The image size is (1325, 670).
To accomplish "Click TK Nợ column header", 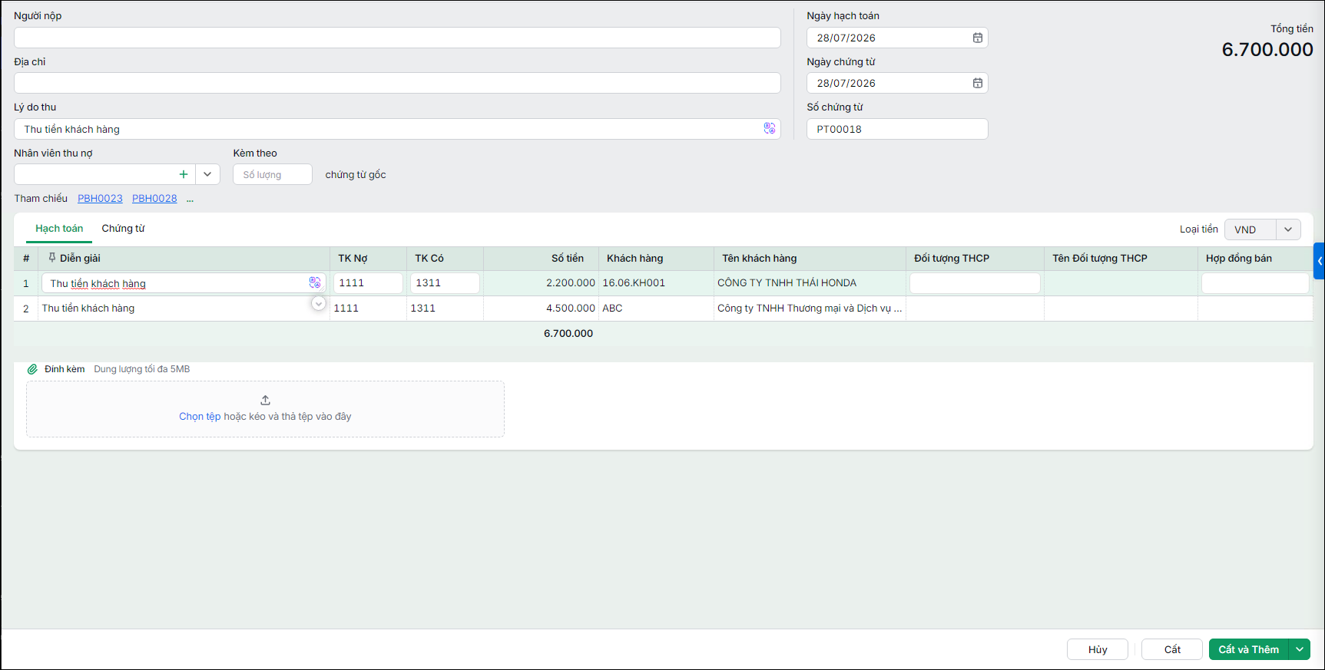I will [368, 259].
